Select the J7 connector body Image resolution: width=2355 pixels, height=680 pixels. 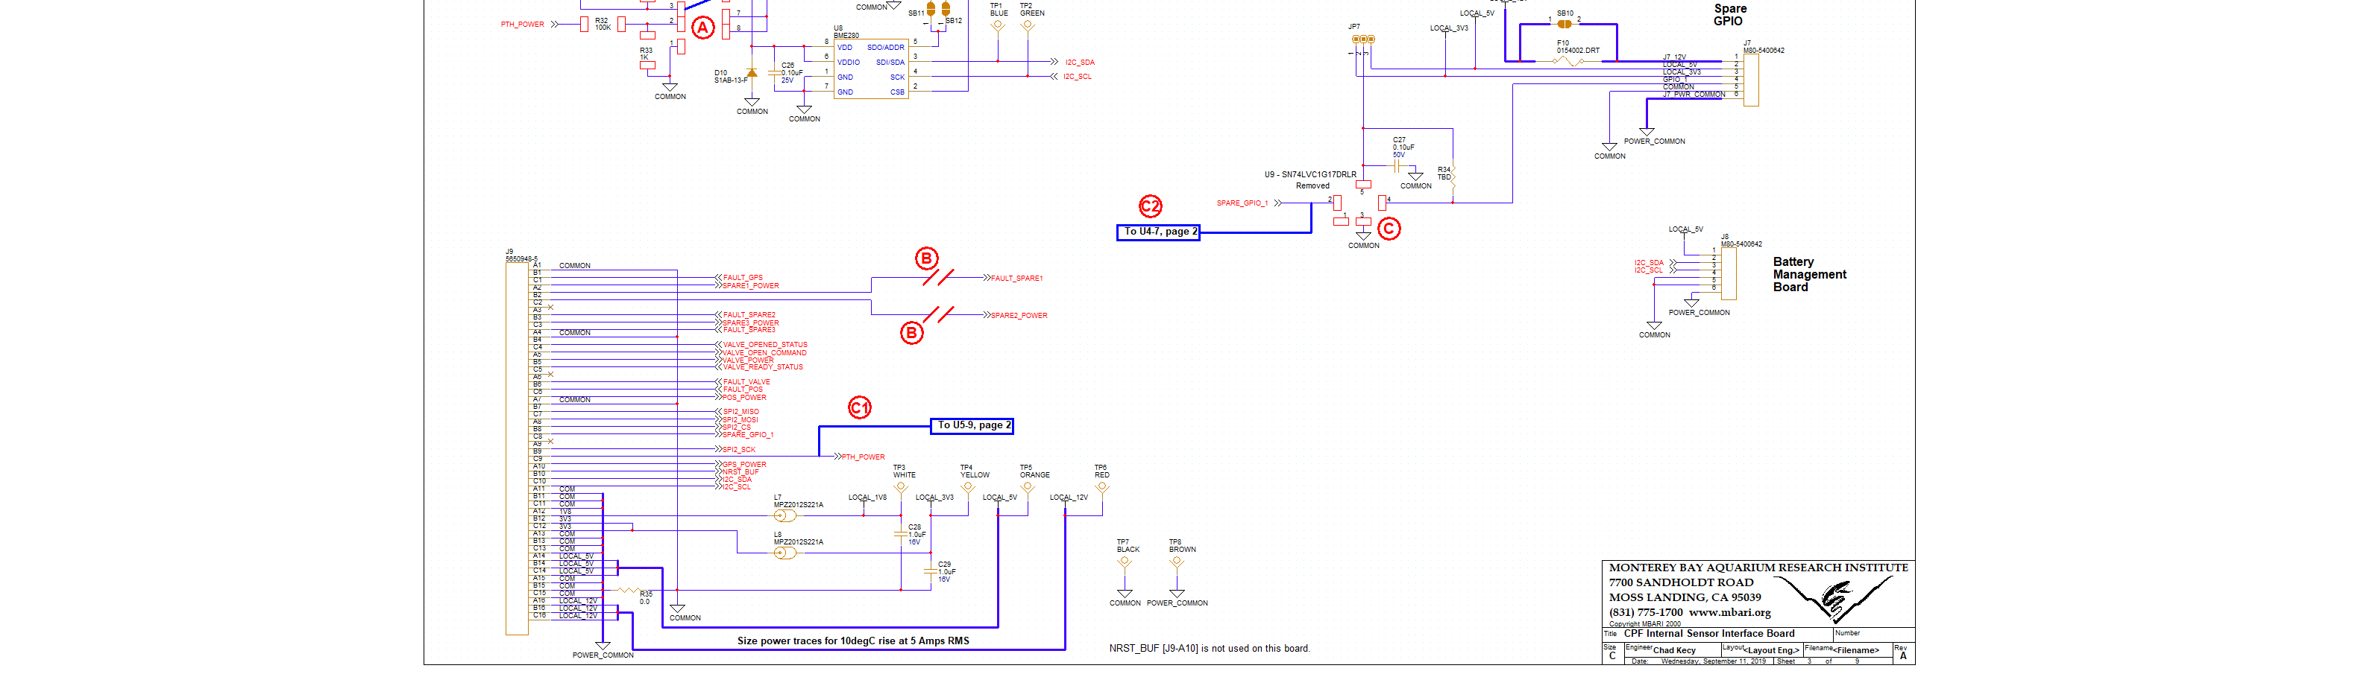click(1751, 80)
